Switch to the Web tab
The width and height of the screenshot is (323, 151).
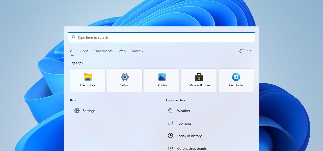122,51
